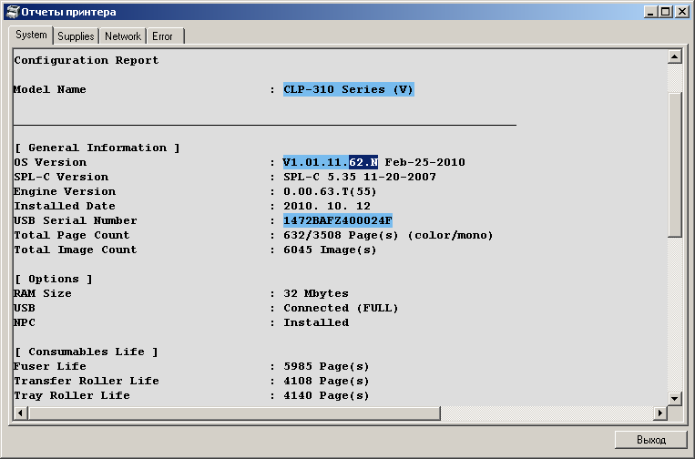
Task: Click installed date '2010. 10. 12'
Action: (327, 206)
